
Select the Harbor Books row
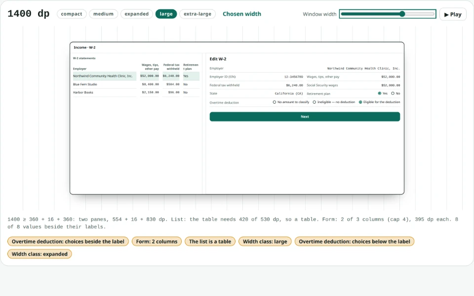click(x=136, y=92)
